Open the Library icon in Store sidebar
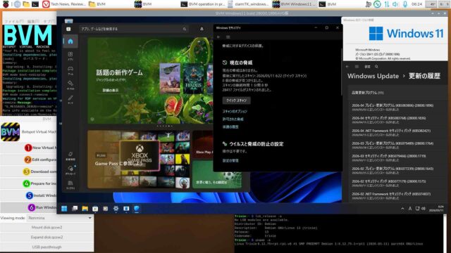This screenshot has width=451, height=253. 70,184
